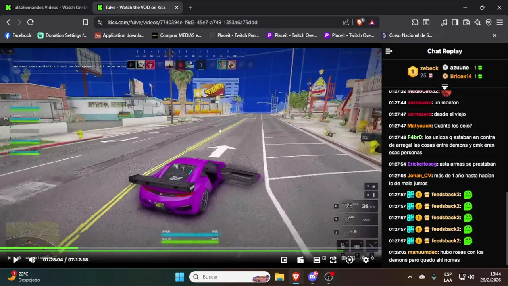Open Donation Settings bookmark
The image size is (508, 286).
coord(62,35)
